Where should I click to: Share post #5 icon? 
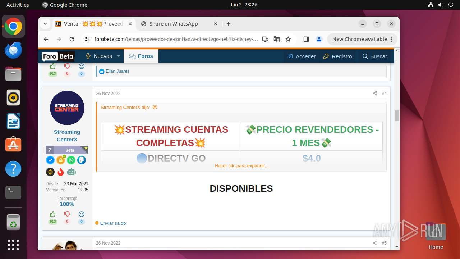point(375,243)
